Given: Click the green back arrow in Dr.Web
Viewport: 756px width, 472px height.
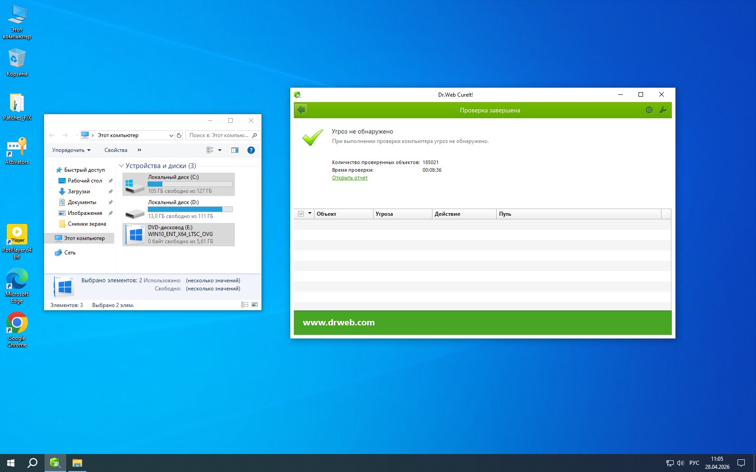Looking at the screenshot, I should (x=301, y=110).
